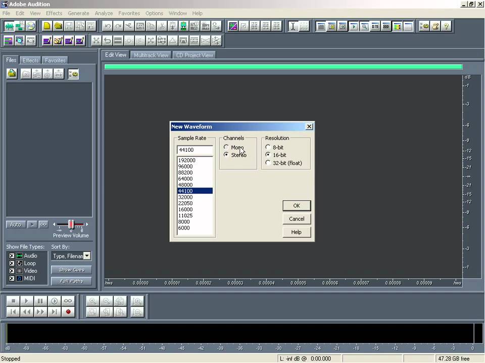Click the Help question mark toolbar icon
Screen dimensions: 485x363
pos(446,26)
